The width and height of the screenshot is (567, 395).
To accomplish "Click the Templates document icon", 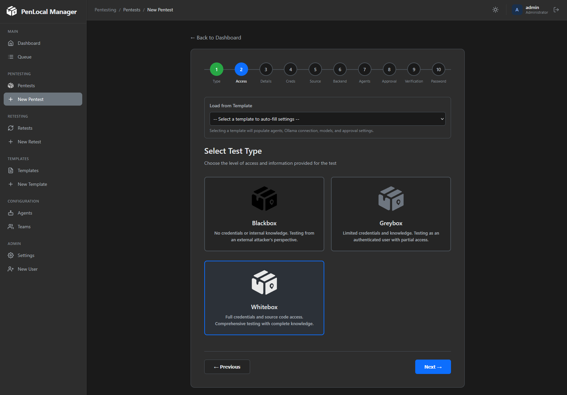I will click(x=11, y=170).
